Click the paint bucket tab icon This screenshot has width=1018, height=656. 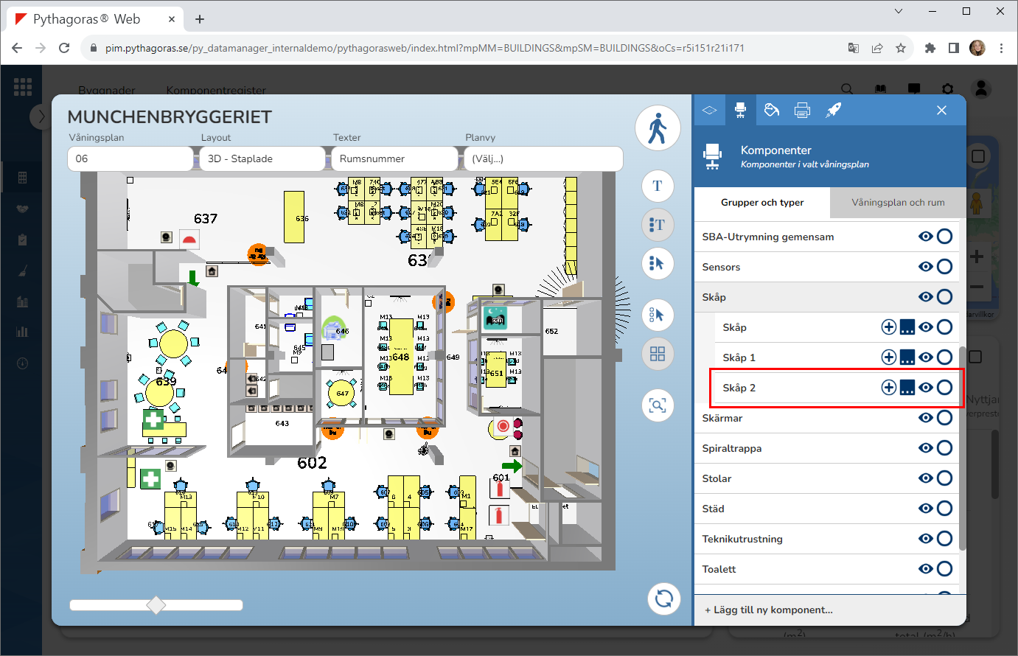point(772,111)
